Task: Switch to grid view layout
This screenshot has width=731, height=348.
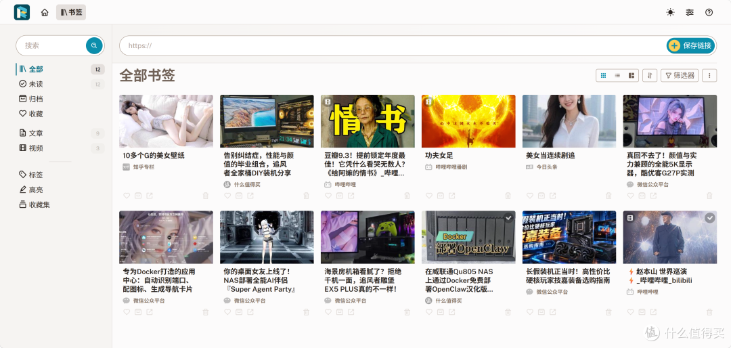Action: (603, 75)
